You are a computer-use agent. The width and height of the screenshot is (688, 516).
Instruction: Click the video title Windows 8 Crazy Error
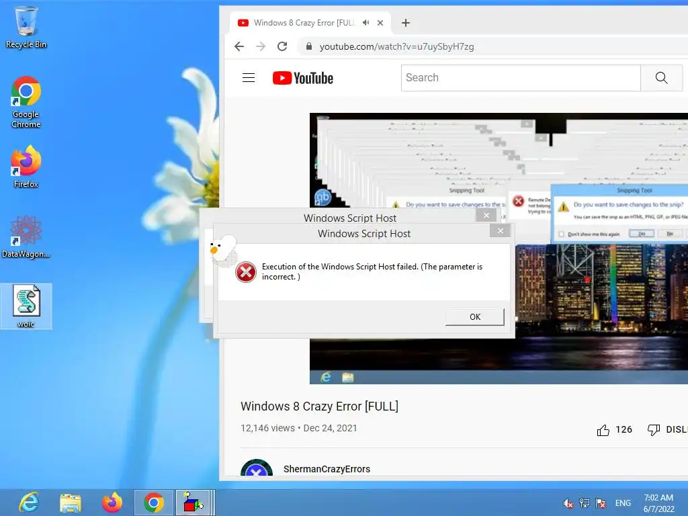click(x=319, y=406)
